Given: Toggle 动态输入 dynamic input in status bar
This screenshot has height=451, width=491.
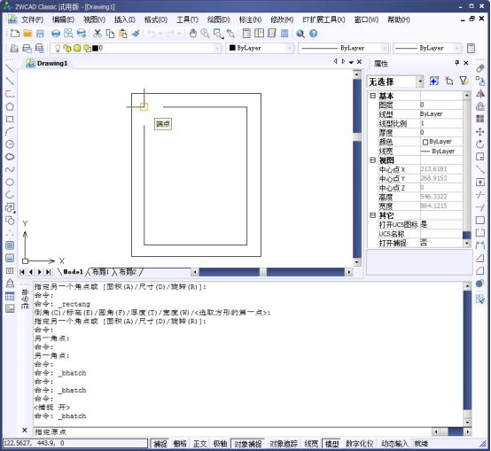Looking at the screenshot, I should 394,444.
